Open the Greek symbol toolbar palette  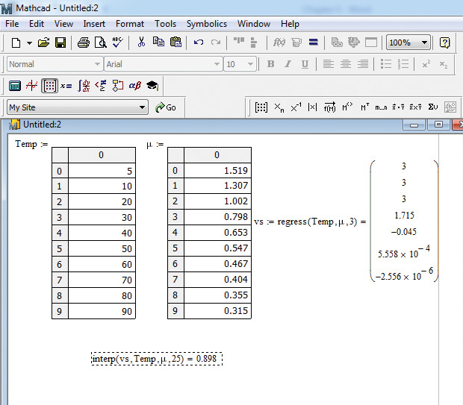135,86
